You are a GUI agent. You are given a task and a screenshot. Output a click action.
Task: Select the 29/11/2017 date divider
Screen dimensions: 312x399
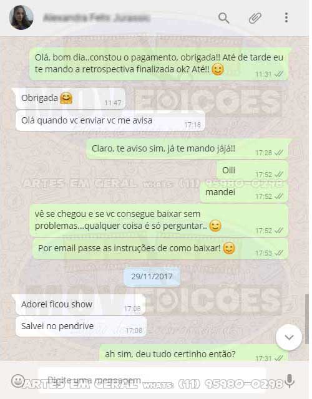(x=152, y=277)
